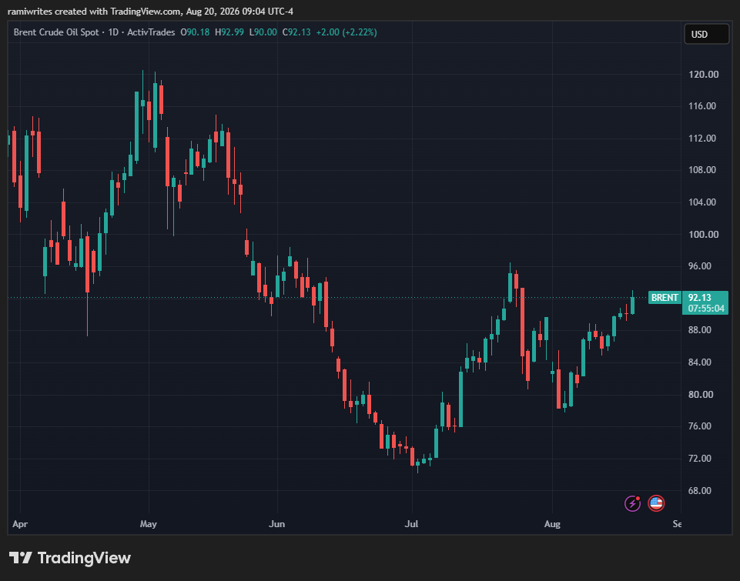Click the 112.00 price axis label
Viewport: 740px width, 581px height.
coord(701,139)
